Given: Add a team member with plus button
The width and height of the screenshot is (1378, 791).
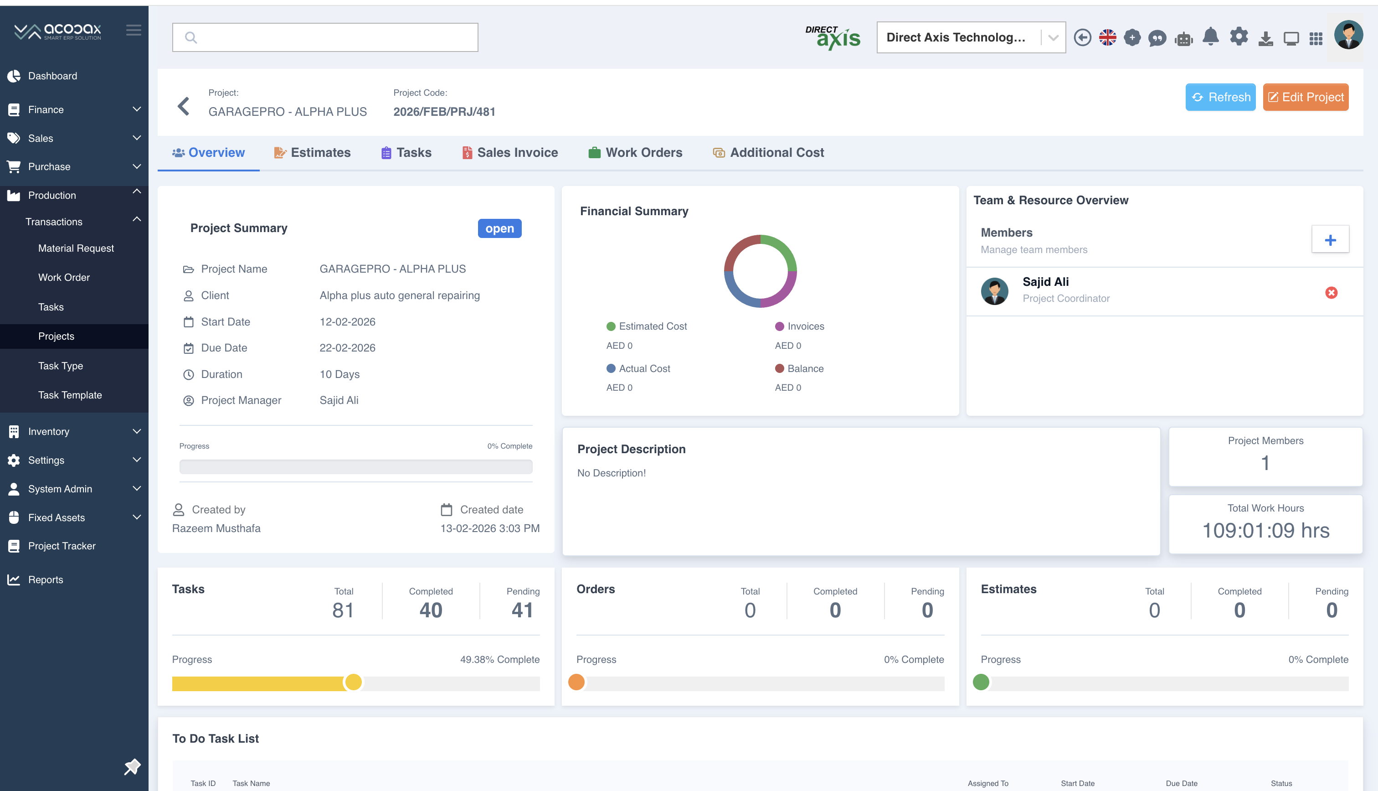Looking at the screenshot, I should click(1330, 240).
